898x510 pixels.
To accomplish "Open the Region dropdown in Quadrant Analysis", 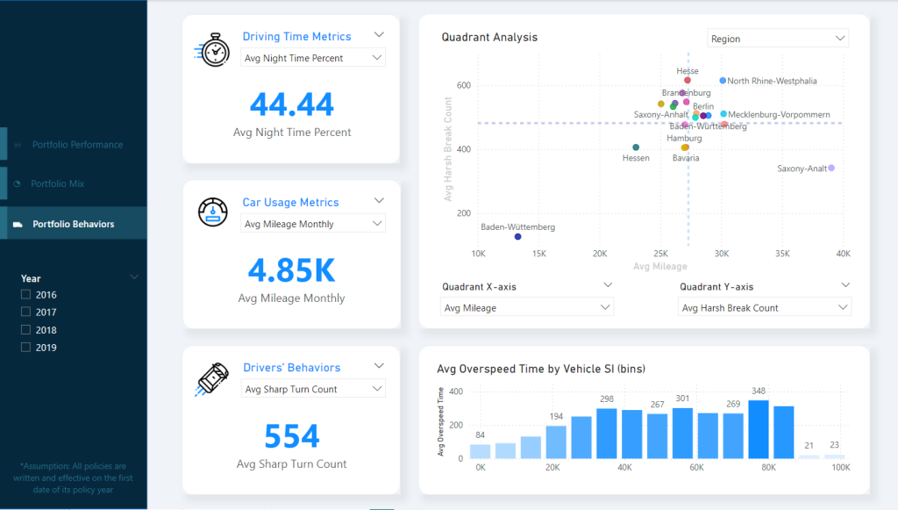I will pos(777,39).
